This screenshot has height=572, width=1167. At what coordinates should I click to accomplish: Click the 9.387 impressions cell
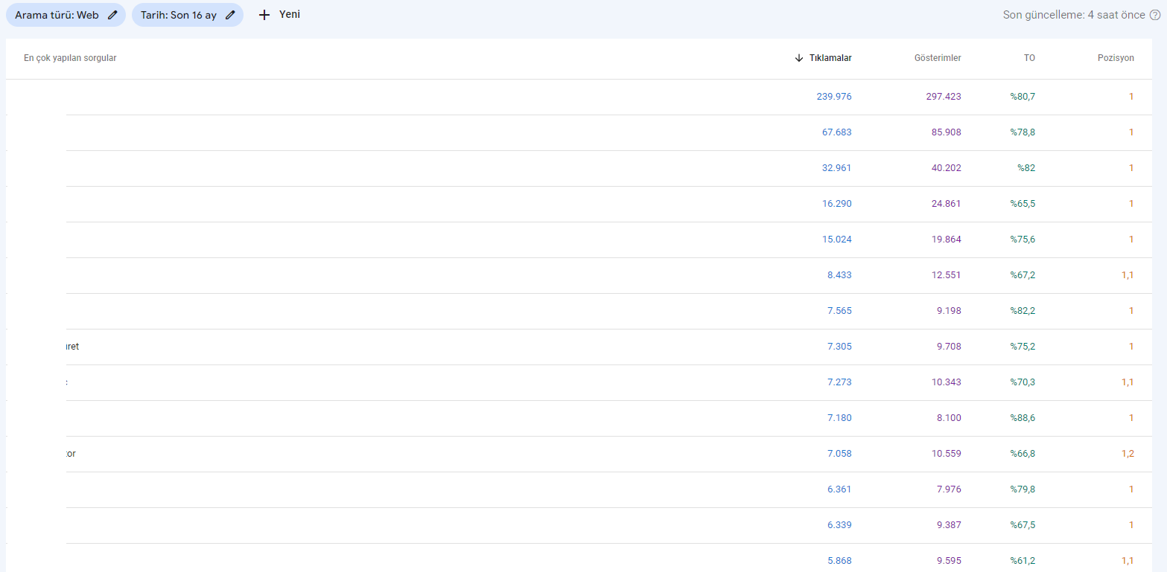[x=949, y=525]
